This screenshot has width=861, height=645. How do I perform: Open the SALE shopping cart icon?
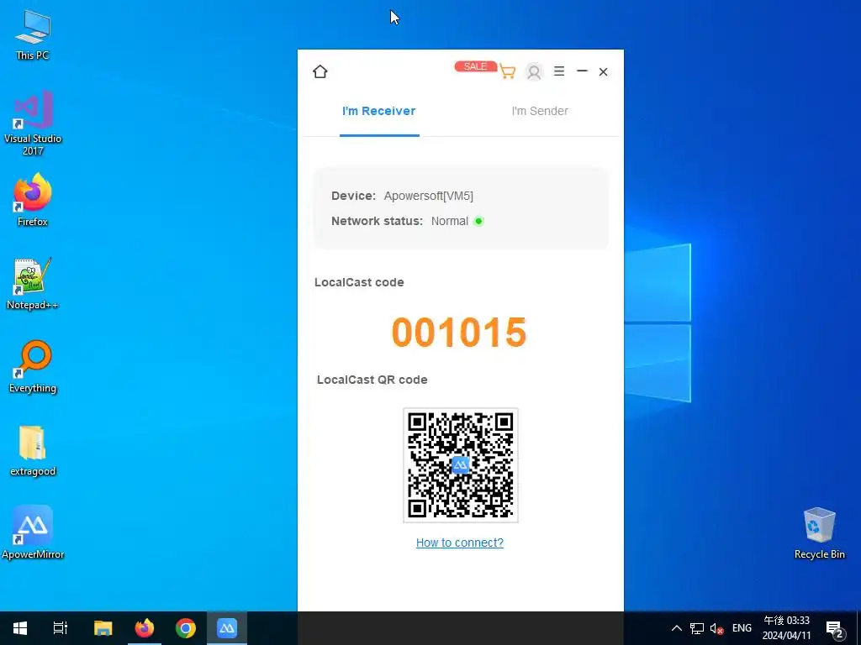(507, 72)
